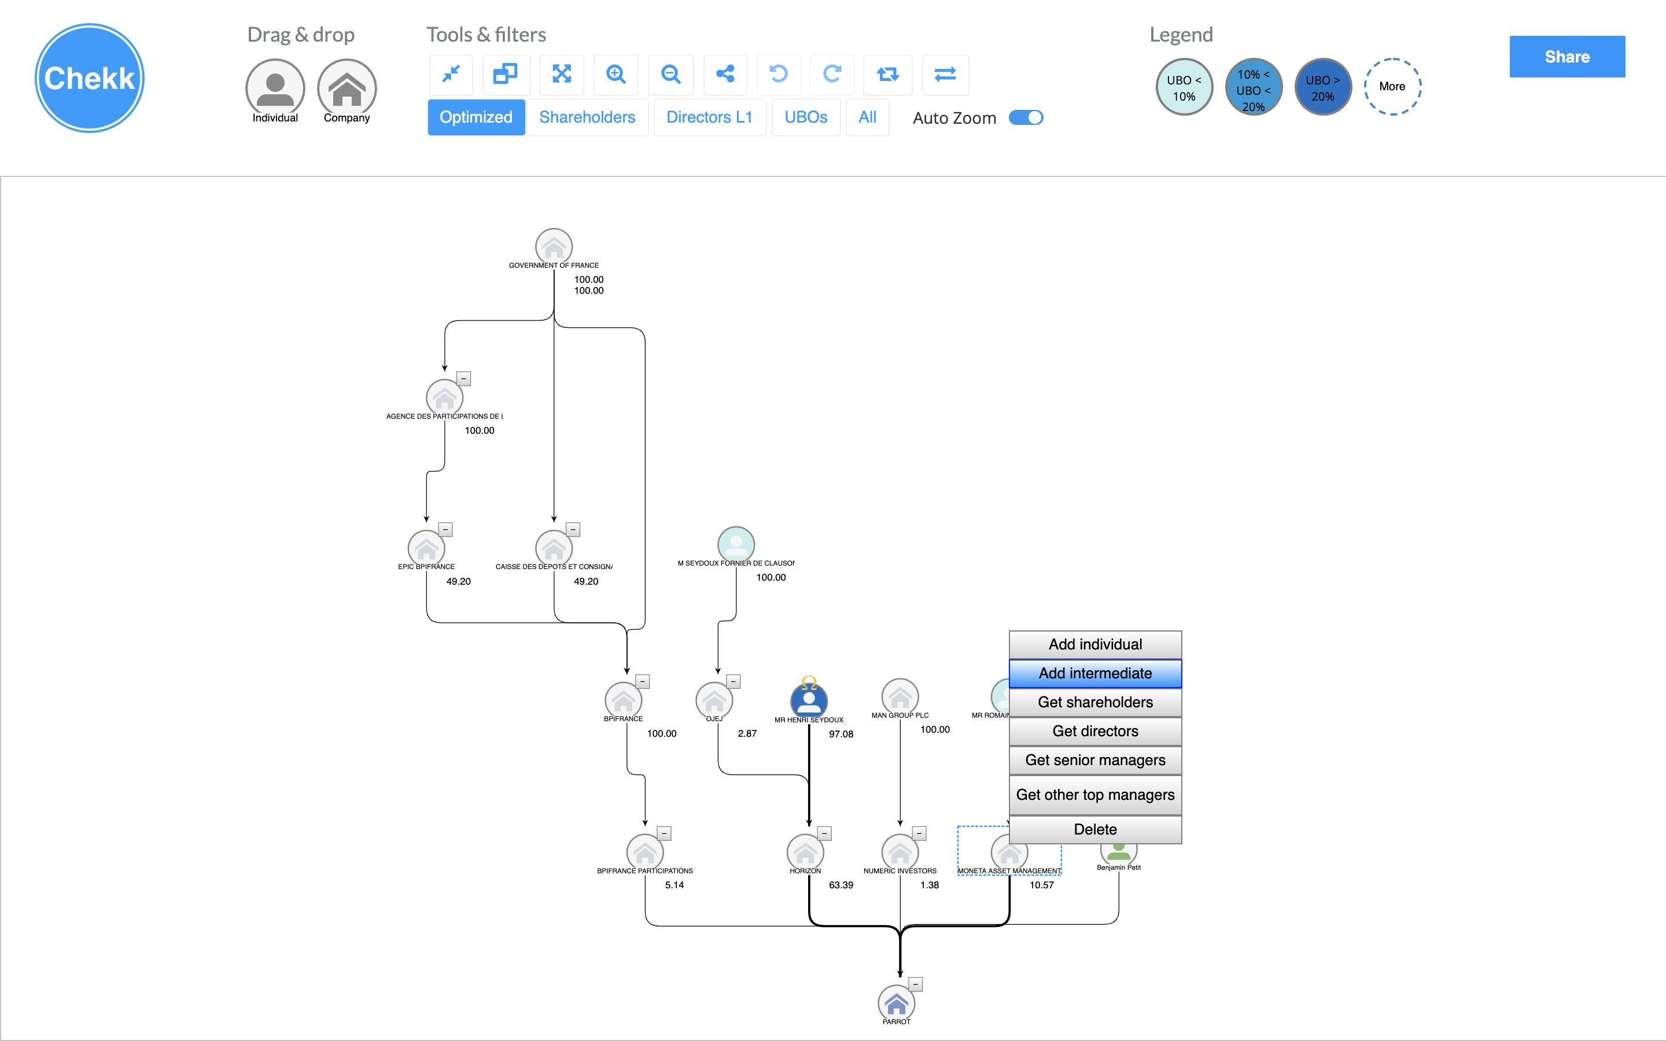Select the EPIC BPIFRANCE company node
This screenshot has width=1666, height=1041.
pyautogui.click(x=426, y=548)
